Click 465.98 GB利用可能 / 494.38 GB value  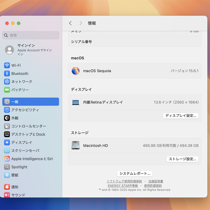[171, 146]
